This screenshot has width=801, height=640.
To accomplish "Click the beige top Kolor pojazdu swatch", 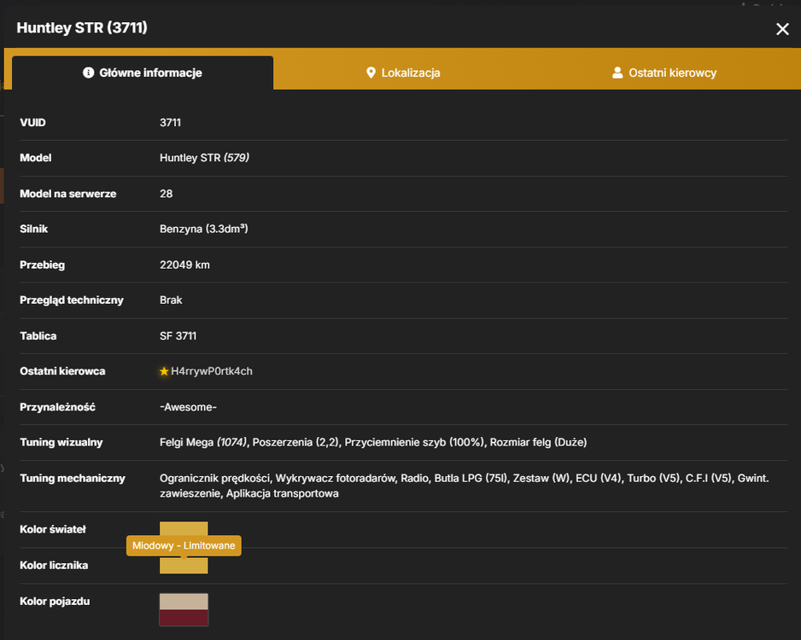I will 184,602.
